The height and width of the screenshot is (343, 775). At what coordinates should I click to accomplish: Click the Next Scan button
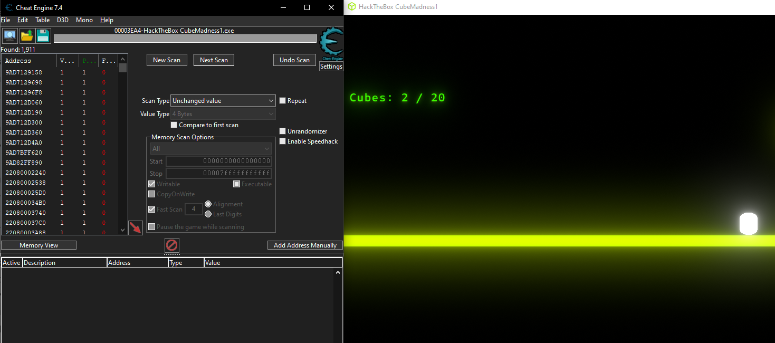click(214, 60)
